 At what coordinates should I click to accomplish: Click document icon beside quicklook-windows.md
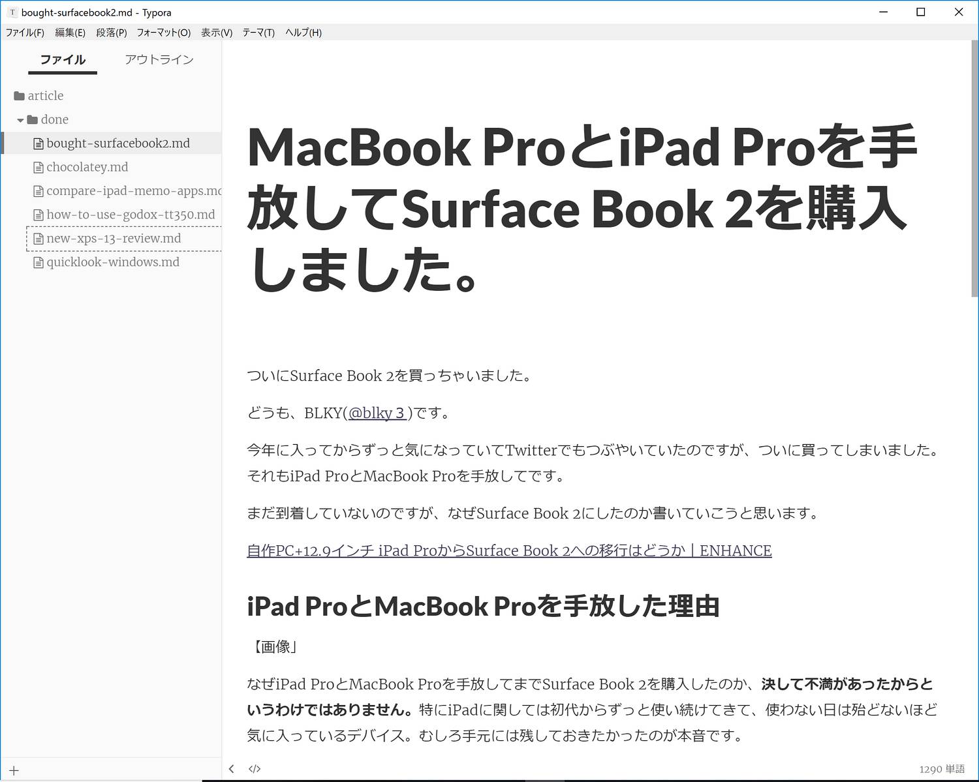(x=39, y=263)
